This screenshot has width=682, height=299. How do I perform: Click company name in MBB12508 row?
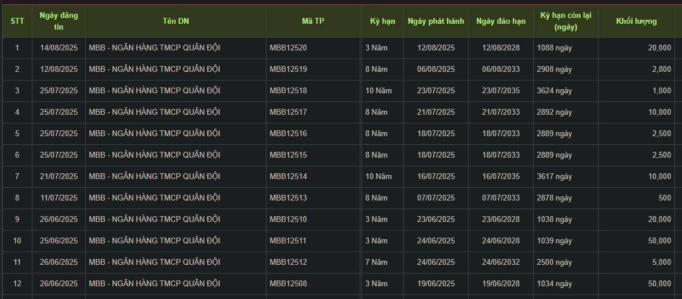[154, 284]
